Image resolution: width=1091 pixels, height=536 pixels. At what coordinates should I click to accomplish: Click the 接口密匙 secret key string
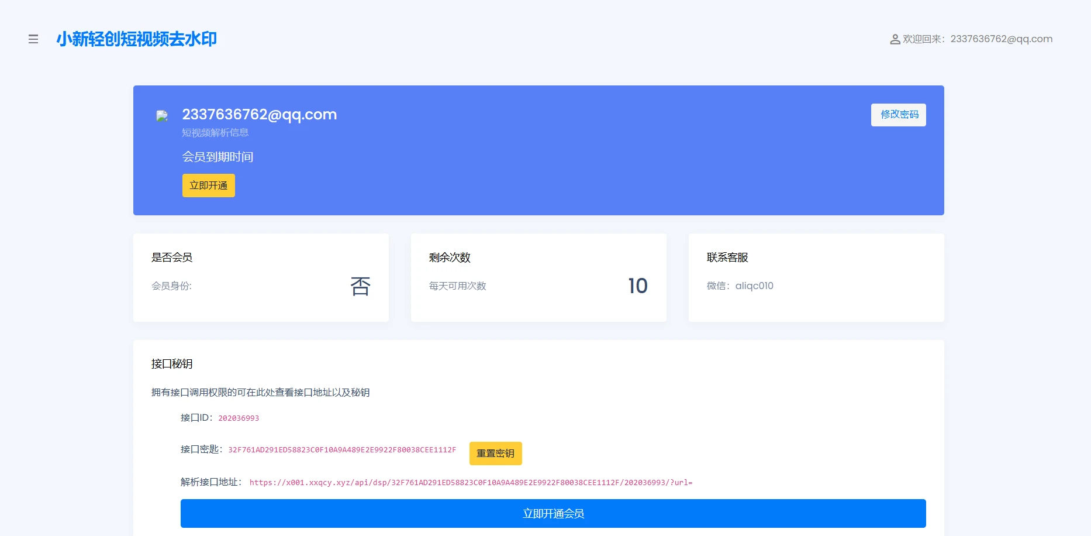pyautogui.click(x=342, y=450)
